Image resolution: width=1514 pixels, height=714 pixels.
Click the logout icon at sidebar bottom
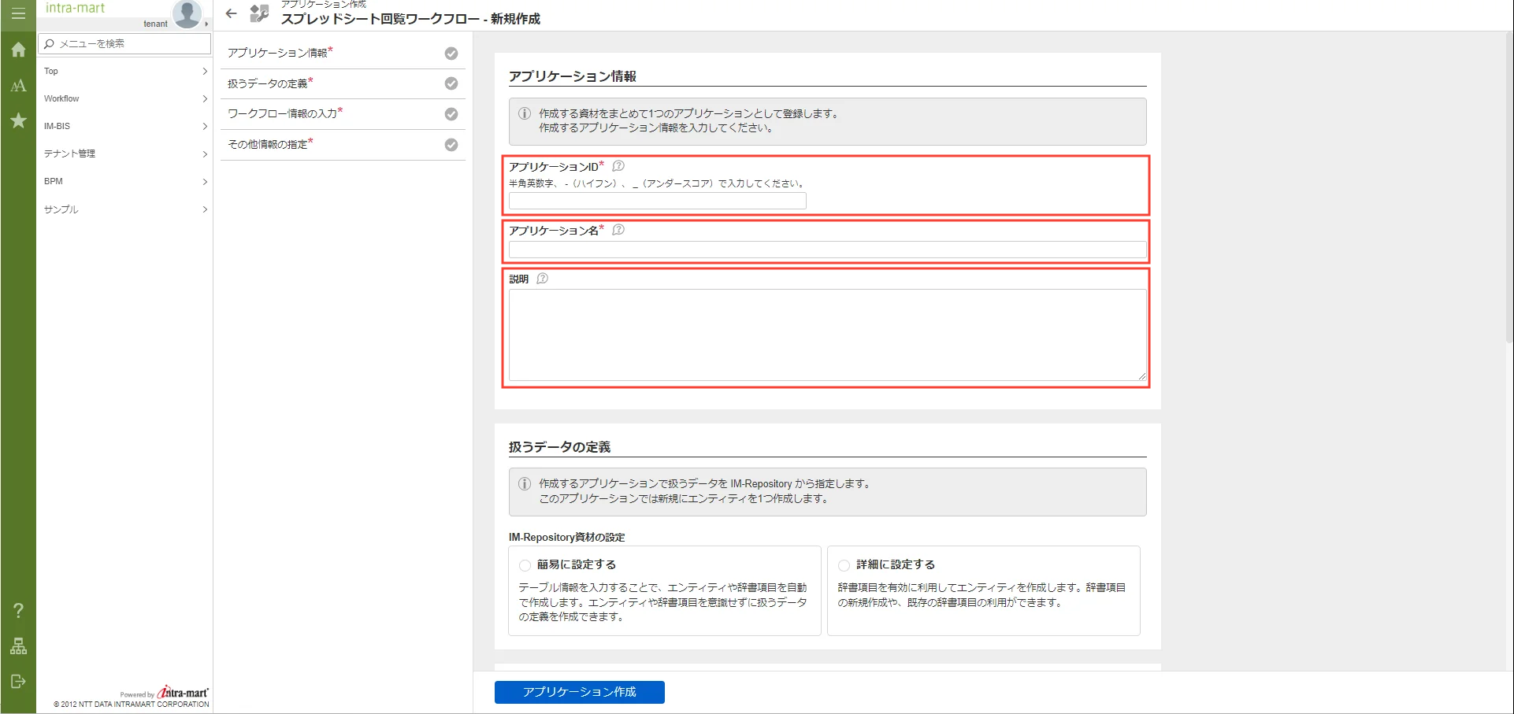[17, 681]
